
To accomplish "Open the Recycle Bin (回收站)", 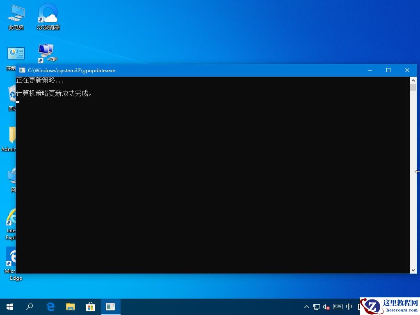I will [11, 94].
